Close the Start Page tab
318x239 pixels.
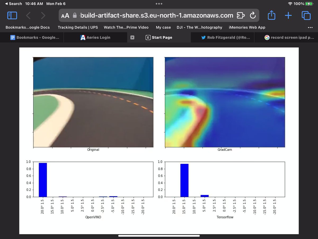132,37
